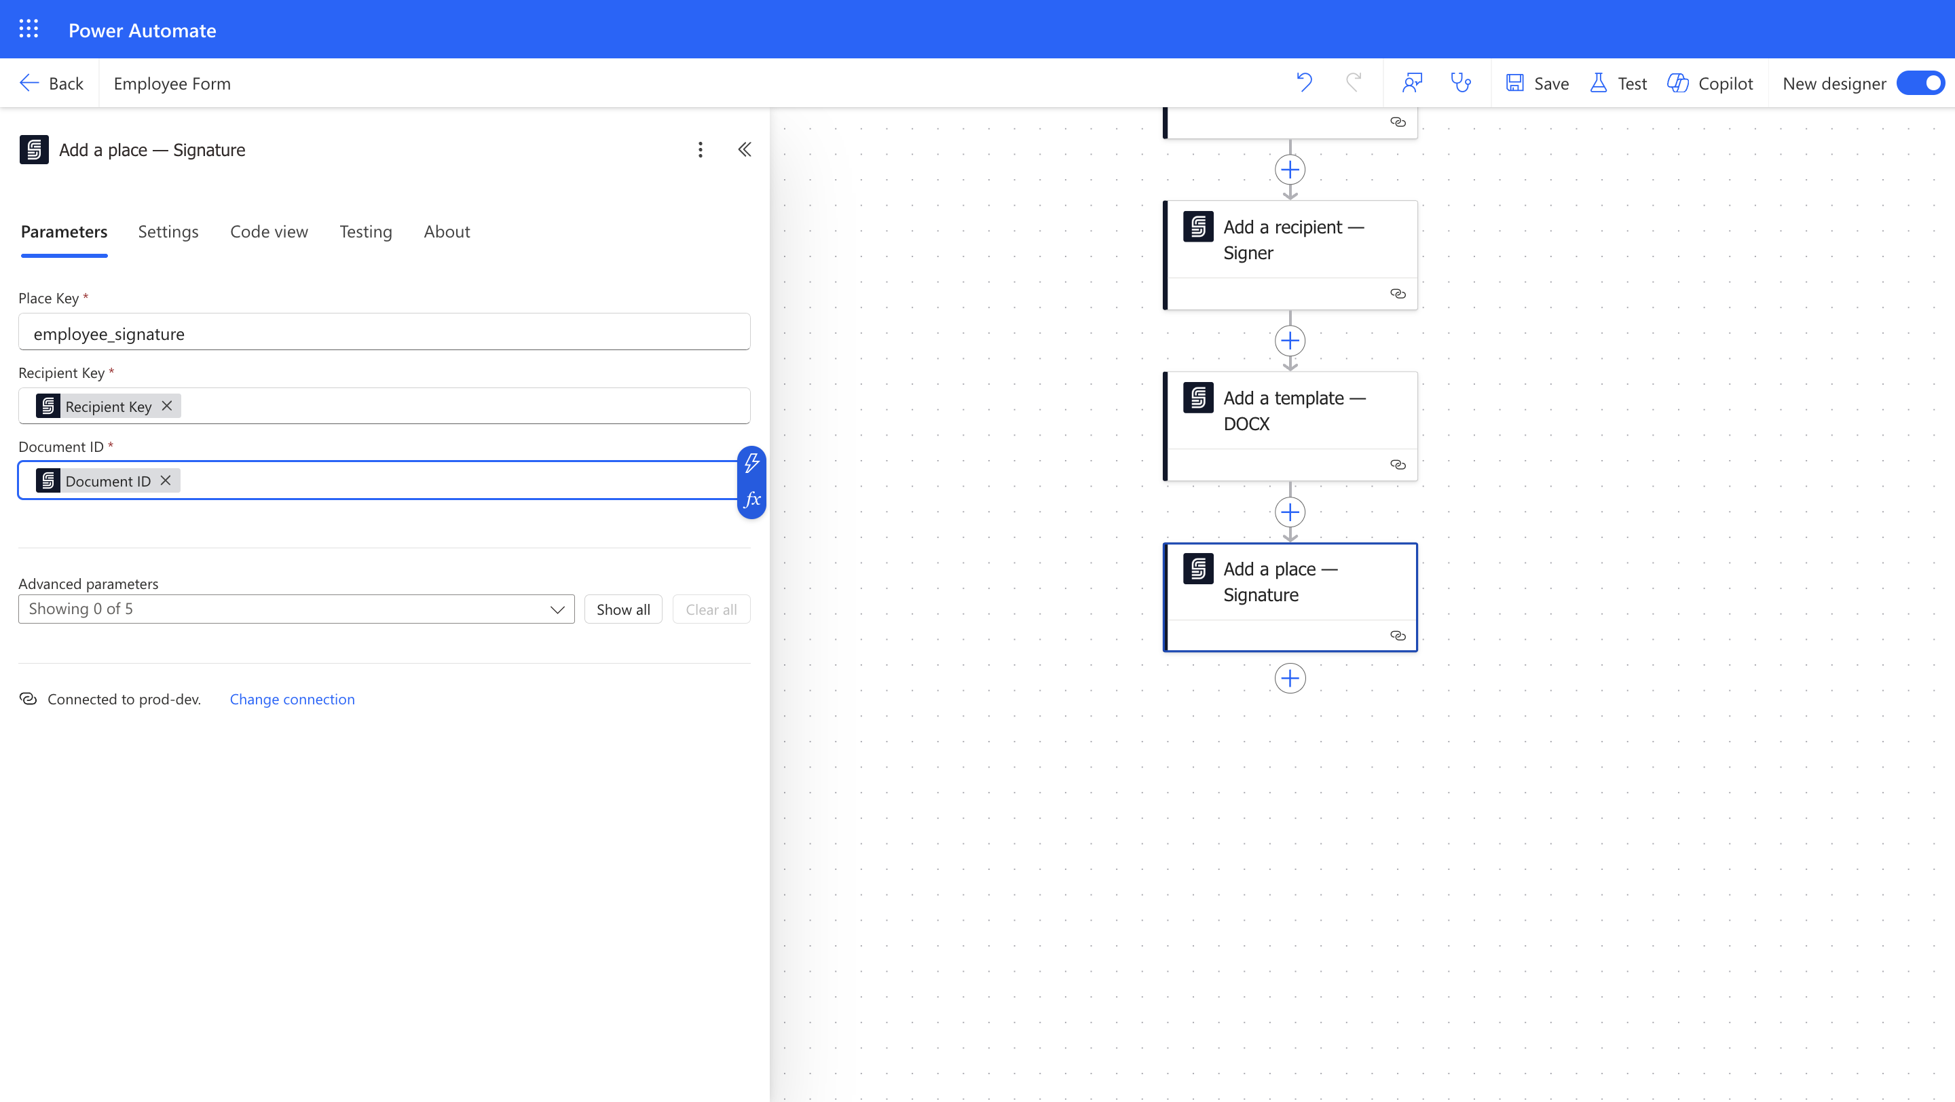Click the feedback person icon in toolbar
1955x1102 pixels.
click(1412, 83)
